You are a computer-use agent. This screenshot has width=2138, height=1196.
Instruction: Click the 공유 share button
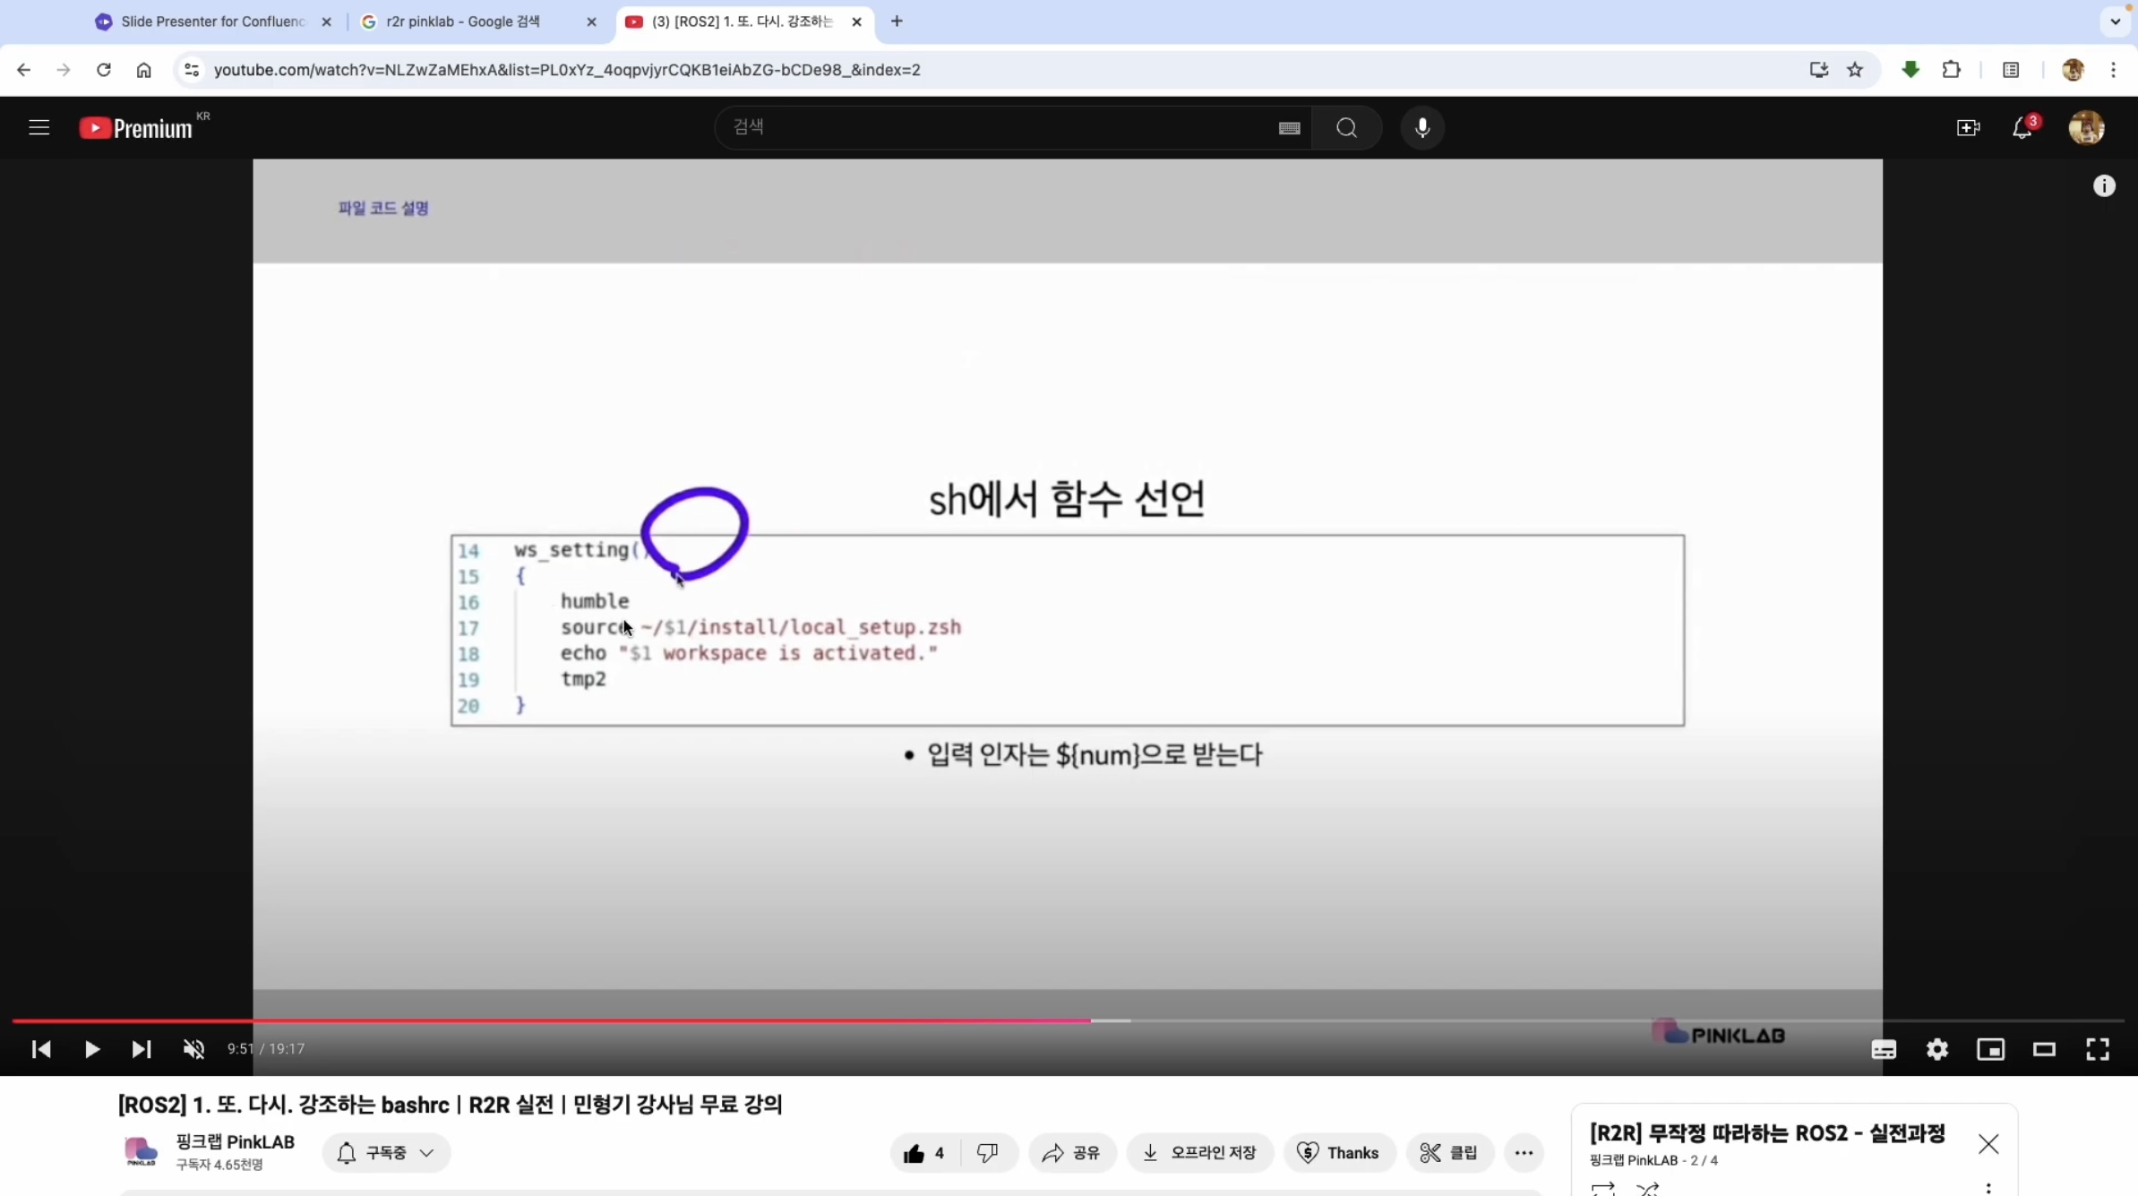(x=1071, y=1153)
